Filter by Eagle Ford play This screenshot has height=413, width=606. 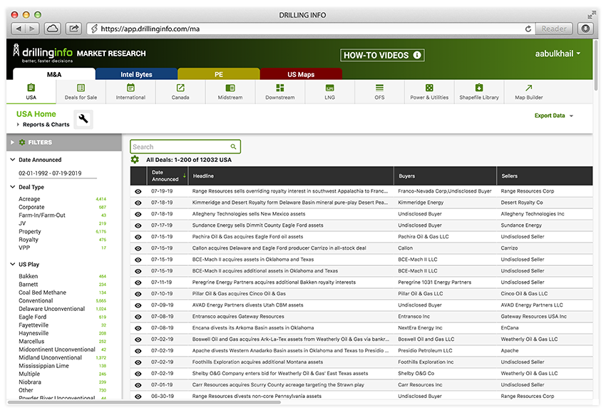[33, 317]
